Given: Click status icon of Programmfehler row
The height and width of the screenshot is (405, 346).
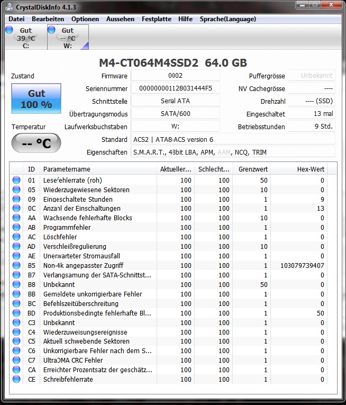Looking at the screenshot, I should 16,227.
